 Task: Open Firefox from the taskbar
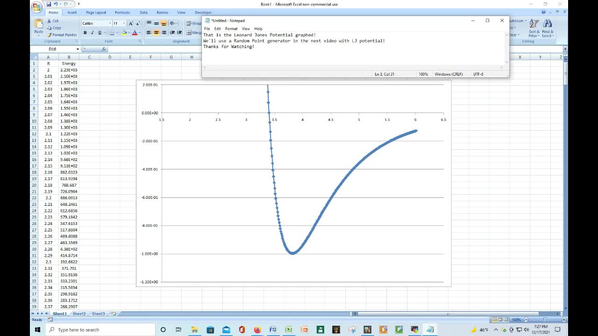[257, 329]
